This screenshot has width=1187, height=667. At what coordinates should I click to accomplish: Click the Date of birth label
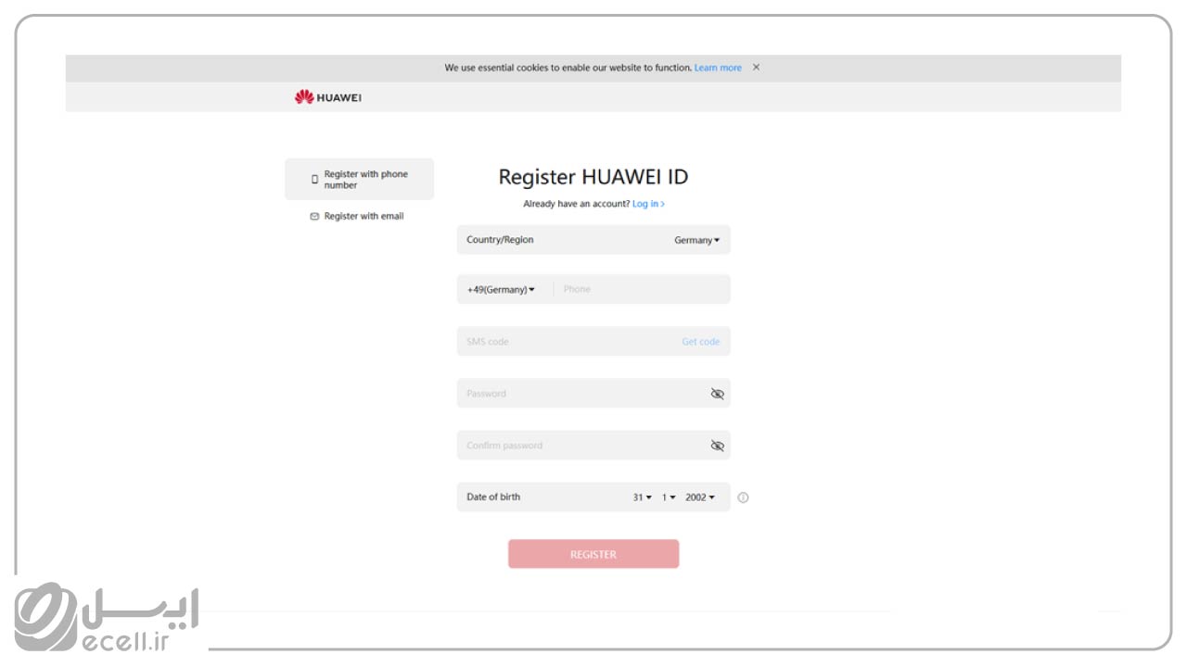click(x=493, y=497)
